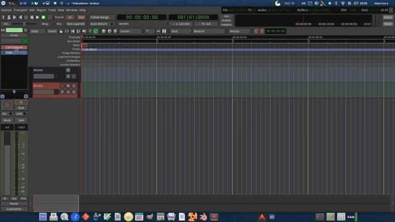Toggle Auto Return option
Image resolution: width=395 pixels, height=222 pixels.
click(x=102, y=24)
